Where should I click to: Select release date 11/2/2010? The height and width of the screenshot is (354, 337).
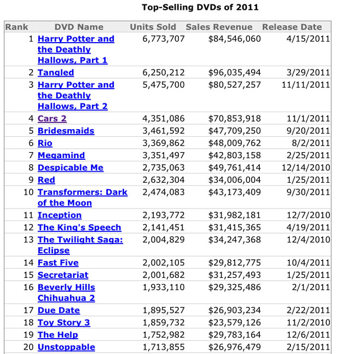coord(309,323)
